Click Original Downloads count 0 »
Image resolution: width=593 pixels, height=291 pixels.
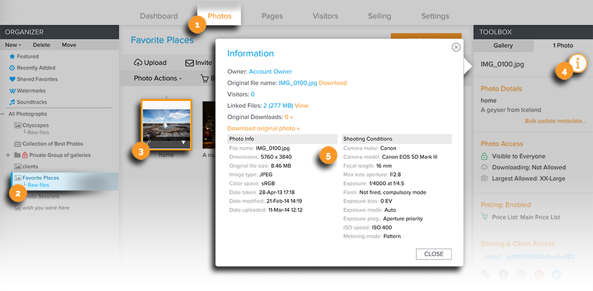click(289, 117)
